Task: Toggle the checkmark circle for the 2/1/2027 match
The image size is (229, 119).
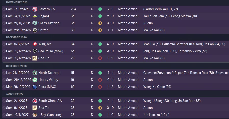Action: pyautogui.click(x=4, y=101)
